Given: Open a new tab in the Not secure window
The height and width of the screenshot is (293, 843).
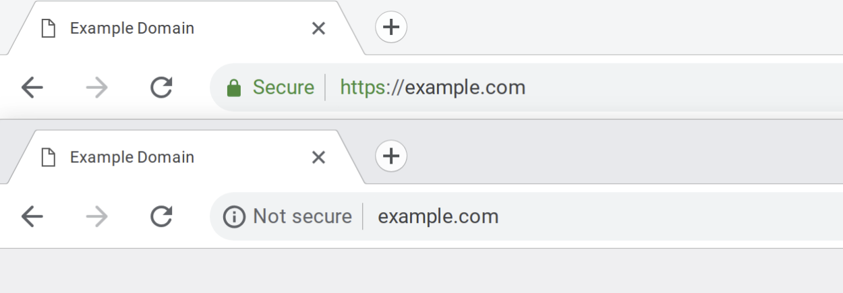Looking at the screenshot, I should (x=391, y=156).
